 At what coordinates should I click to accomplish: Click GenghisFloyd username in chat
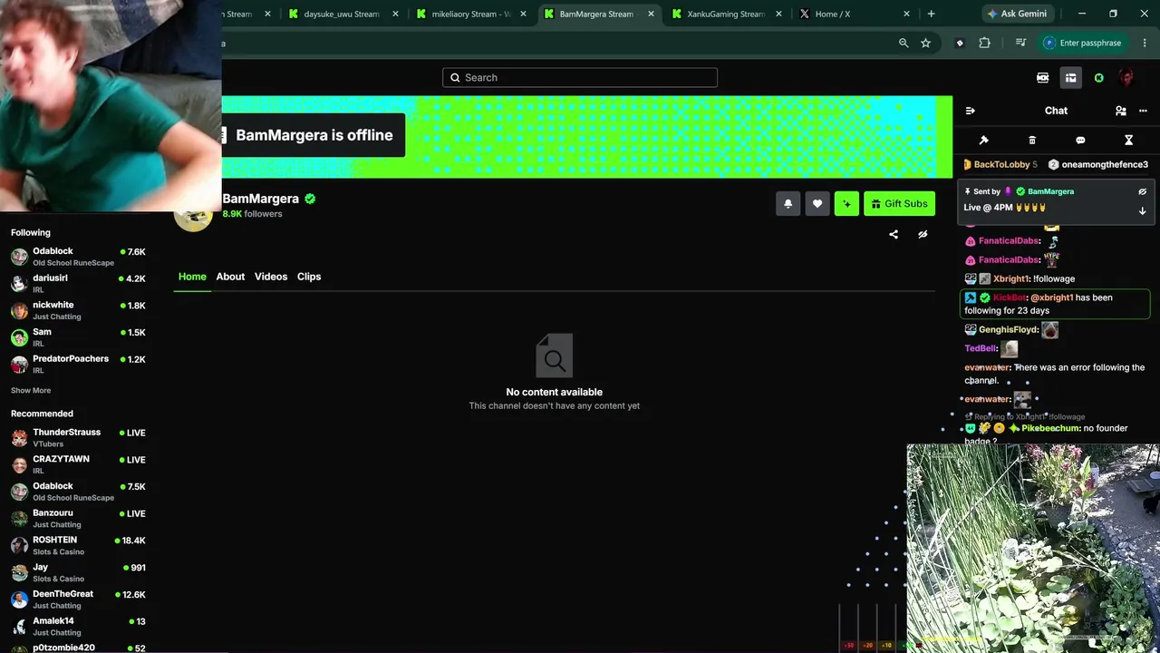pyautogui.click(x=1009, y=330)
